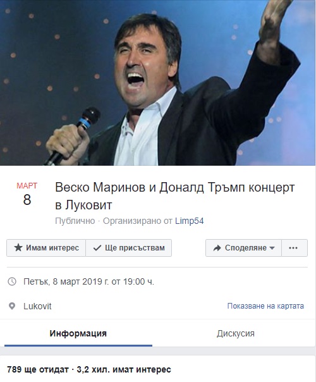The width and height of the screenshot is (316, 382).
Task: Click the 3,2 хил. имат интерес count
Action: 124,369
